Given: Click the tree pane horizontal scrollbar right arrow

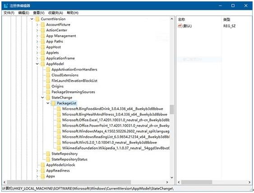Looking at the screenshot, I should [167, 182].
